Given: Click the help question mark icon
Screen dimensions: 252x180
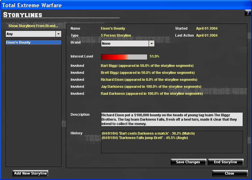Looking at the screenshot, I should 248,13.
